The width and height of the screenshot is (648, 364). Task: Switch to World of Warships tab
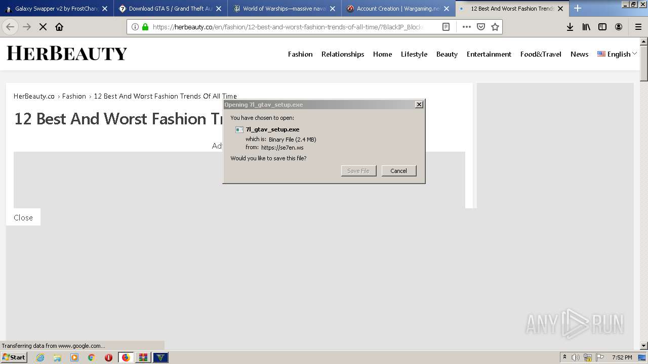pyautogui.click(x=285, y=9)
